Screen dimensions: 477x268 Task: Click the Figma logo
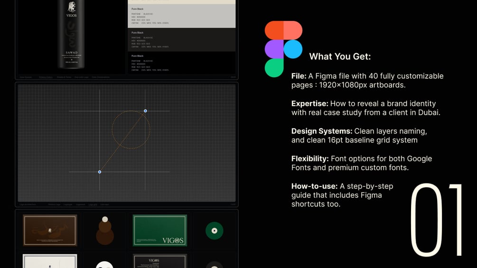click(x=283, y=49)
